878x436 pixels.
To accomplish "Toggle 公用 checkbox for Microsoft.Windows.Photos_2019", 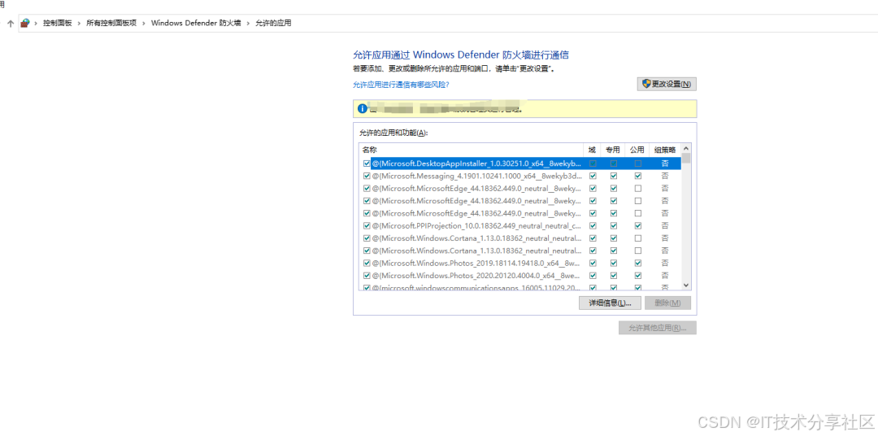I will pos(638,263).
